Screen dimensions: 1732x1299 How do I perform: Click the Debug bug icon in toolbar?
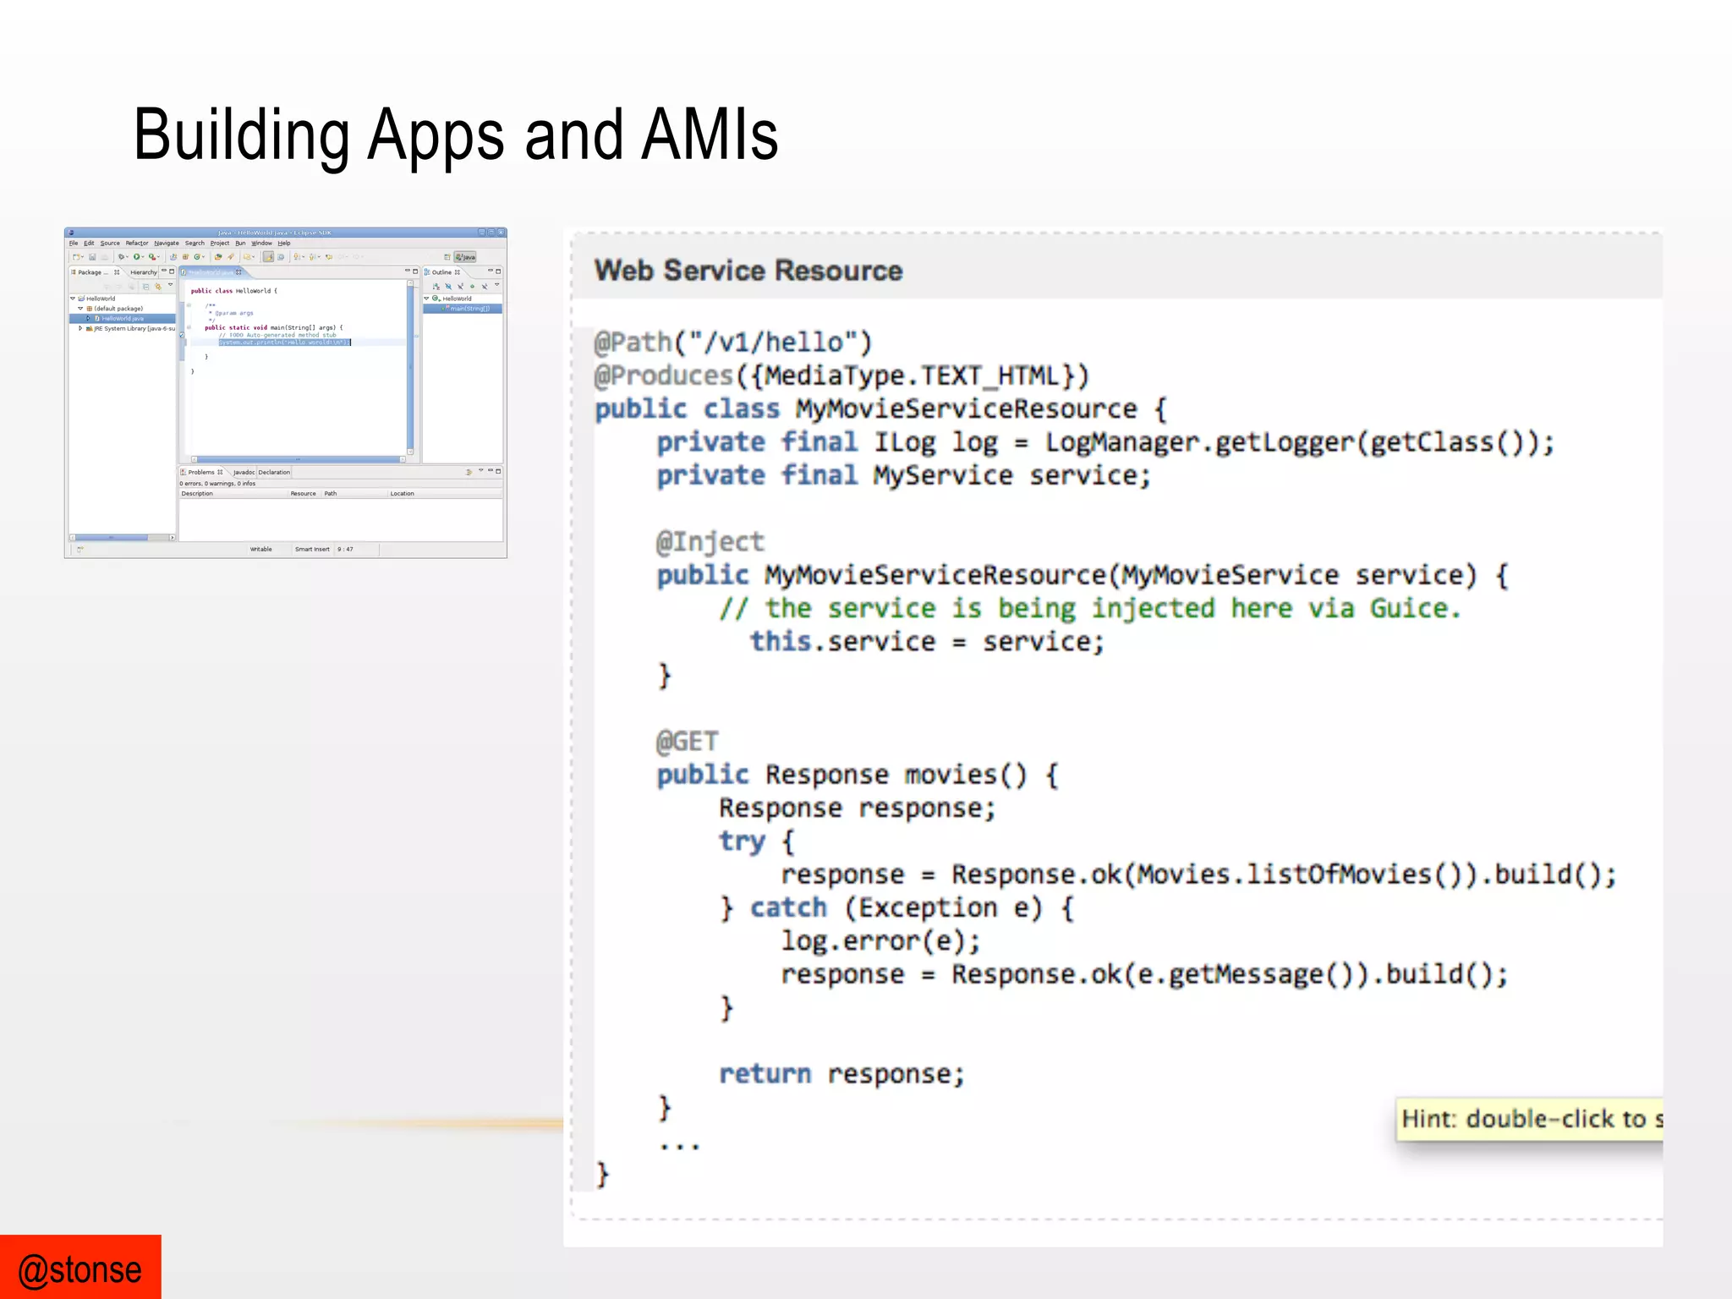tap(121, 256)
